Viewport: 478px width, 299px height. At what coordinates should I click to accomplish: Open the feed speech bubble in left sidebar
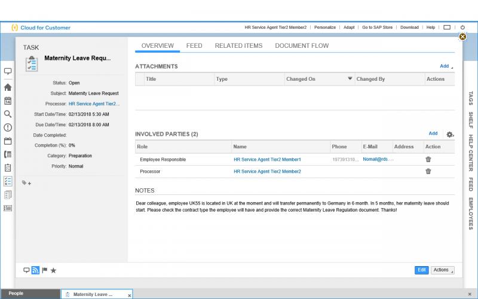click(x=8, y=71)
